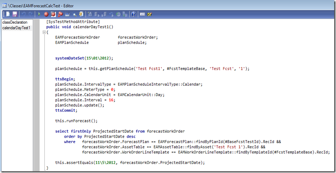This screenshot has height=173, width=336.
Task: Click the version control add icon
Action: click(89, 14)
